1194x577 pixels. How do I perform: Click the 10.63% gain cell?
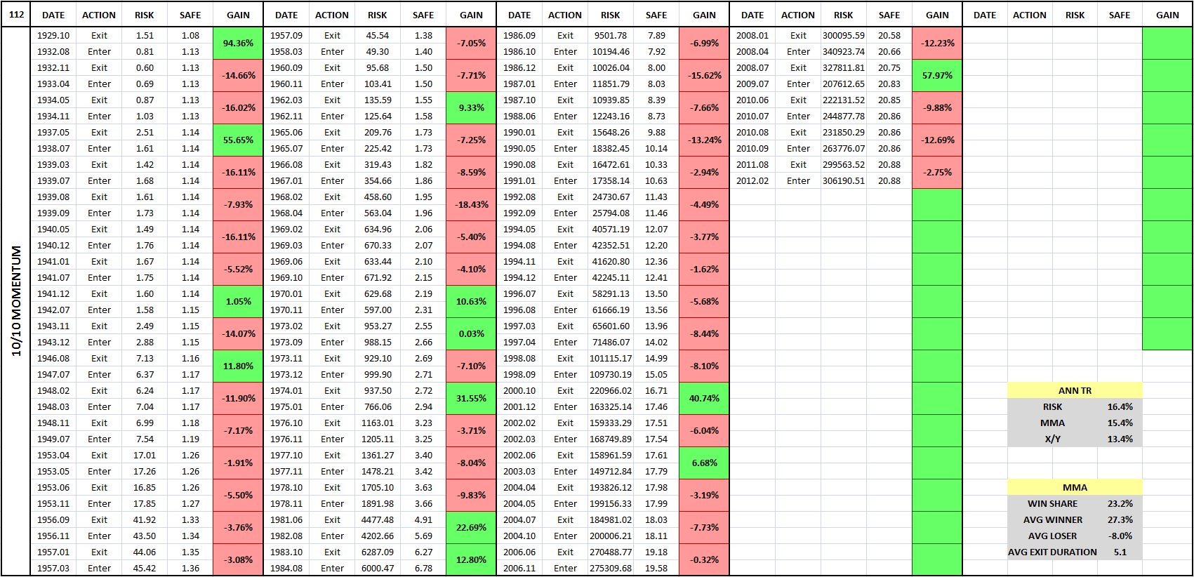pyautogui.click(x=471, y=302)
